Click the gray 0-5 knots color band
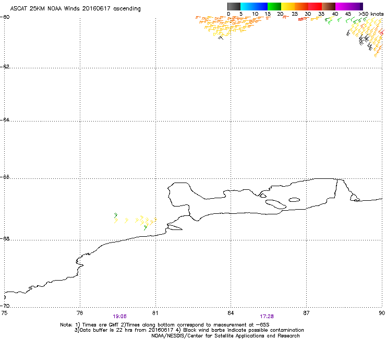Screen dimensions: 386x339 (x=234, y=6)
